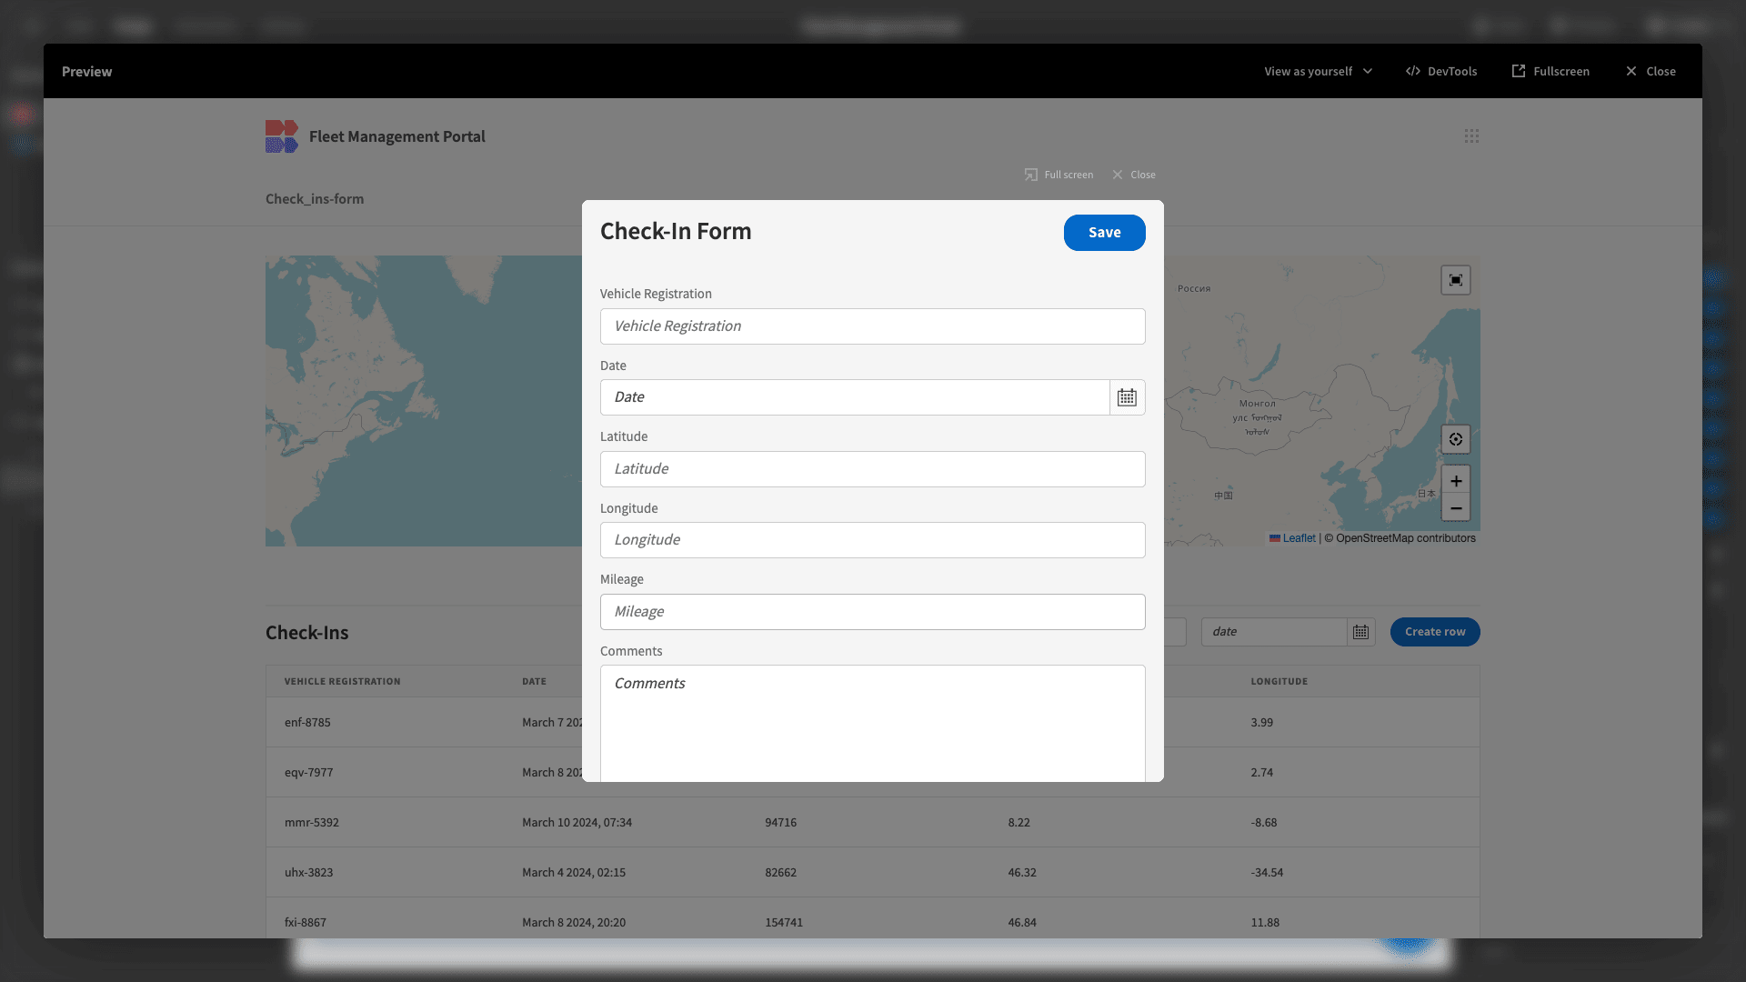Click the Create row button in Check-Ins
This screenshot has width=1746, height=982.
point(1434,631)
